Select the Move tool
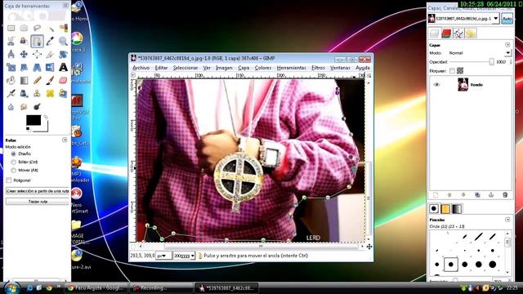This screenshot has width=523, height=294. pyautogui.click(x=24, y=55)
